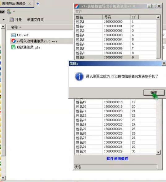Click the 确定 button in the info dialog
Image resolution: width=166 pixels, height=182 pixels.
(154, 93)
